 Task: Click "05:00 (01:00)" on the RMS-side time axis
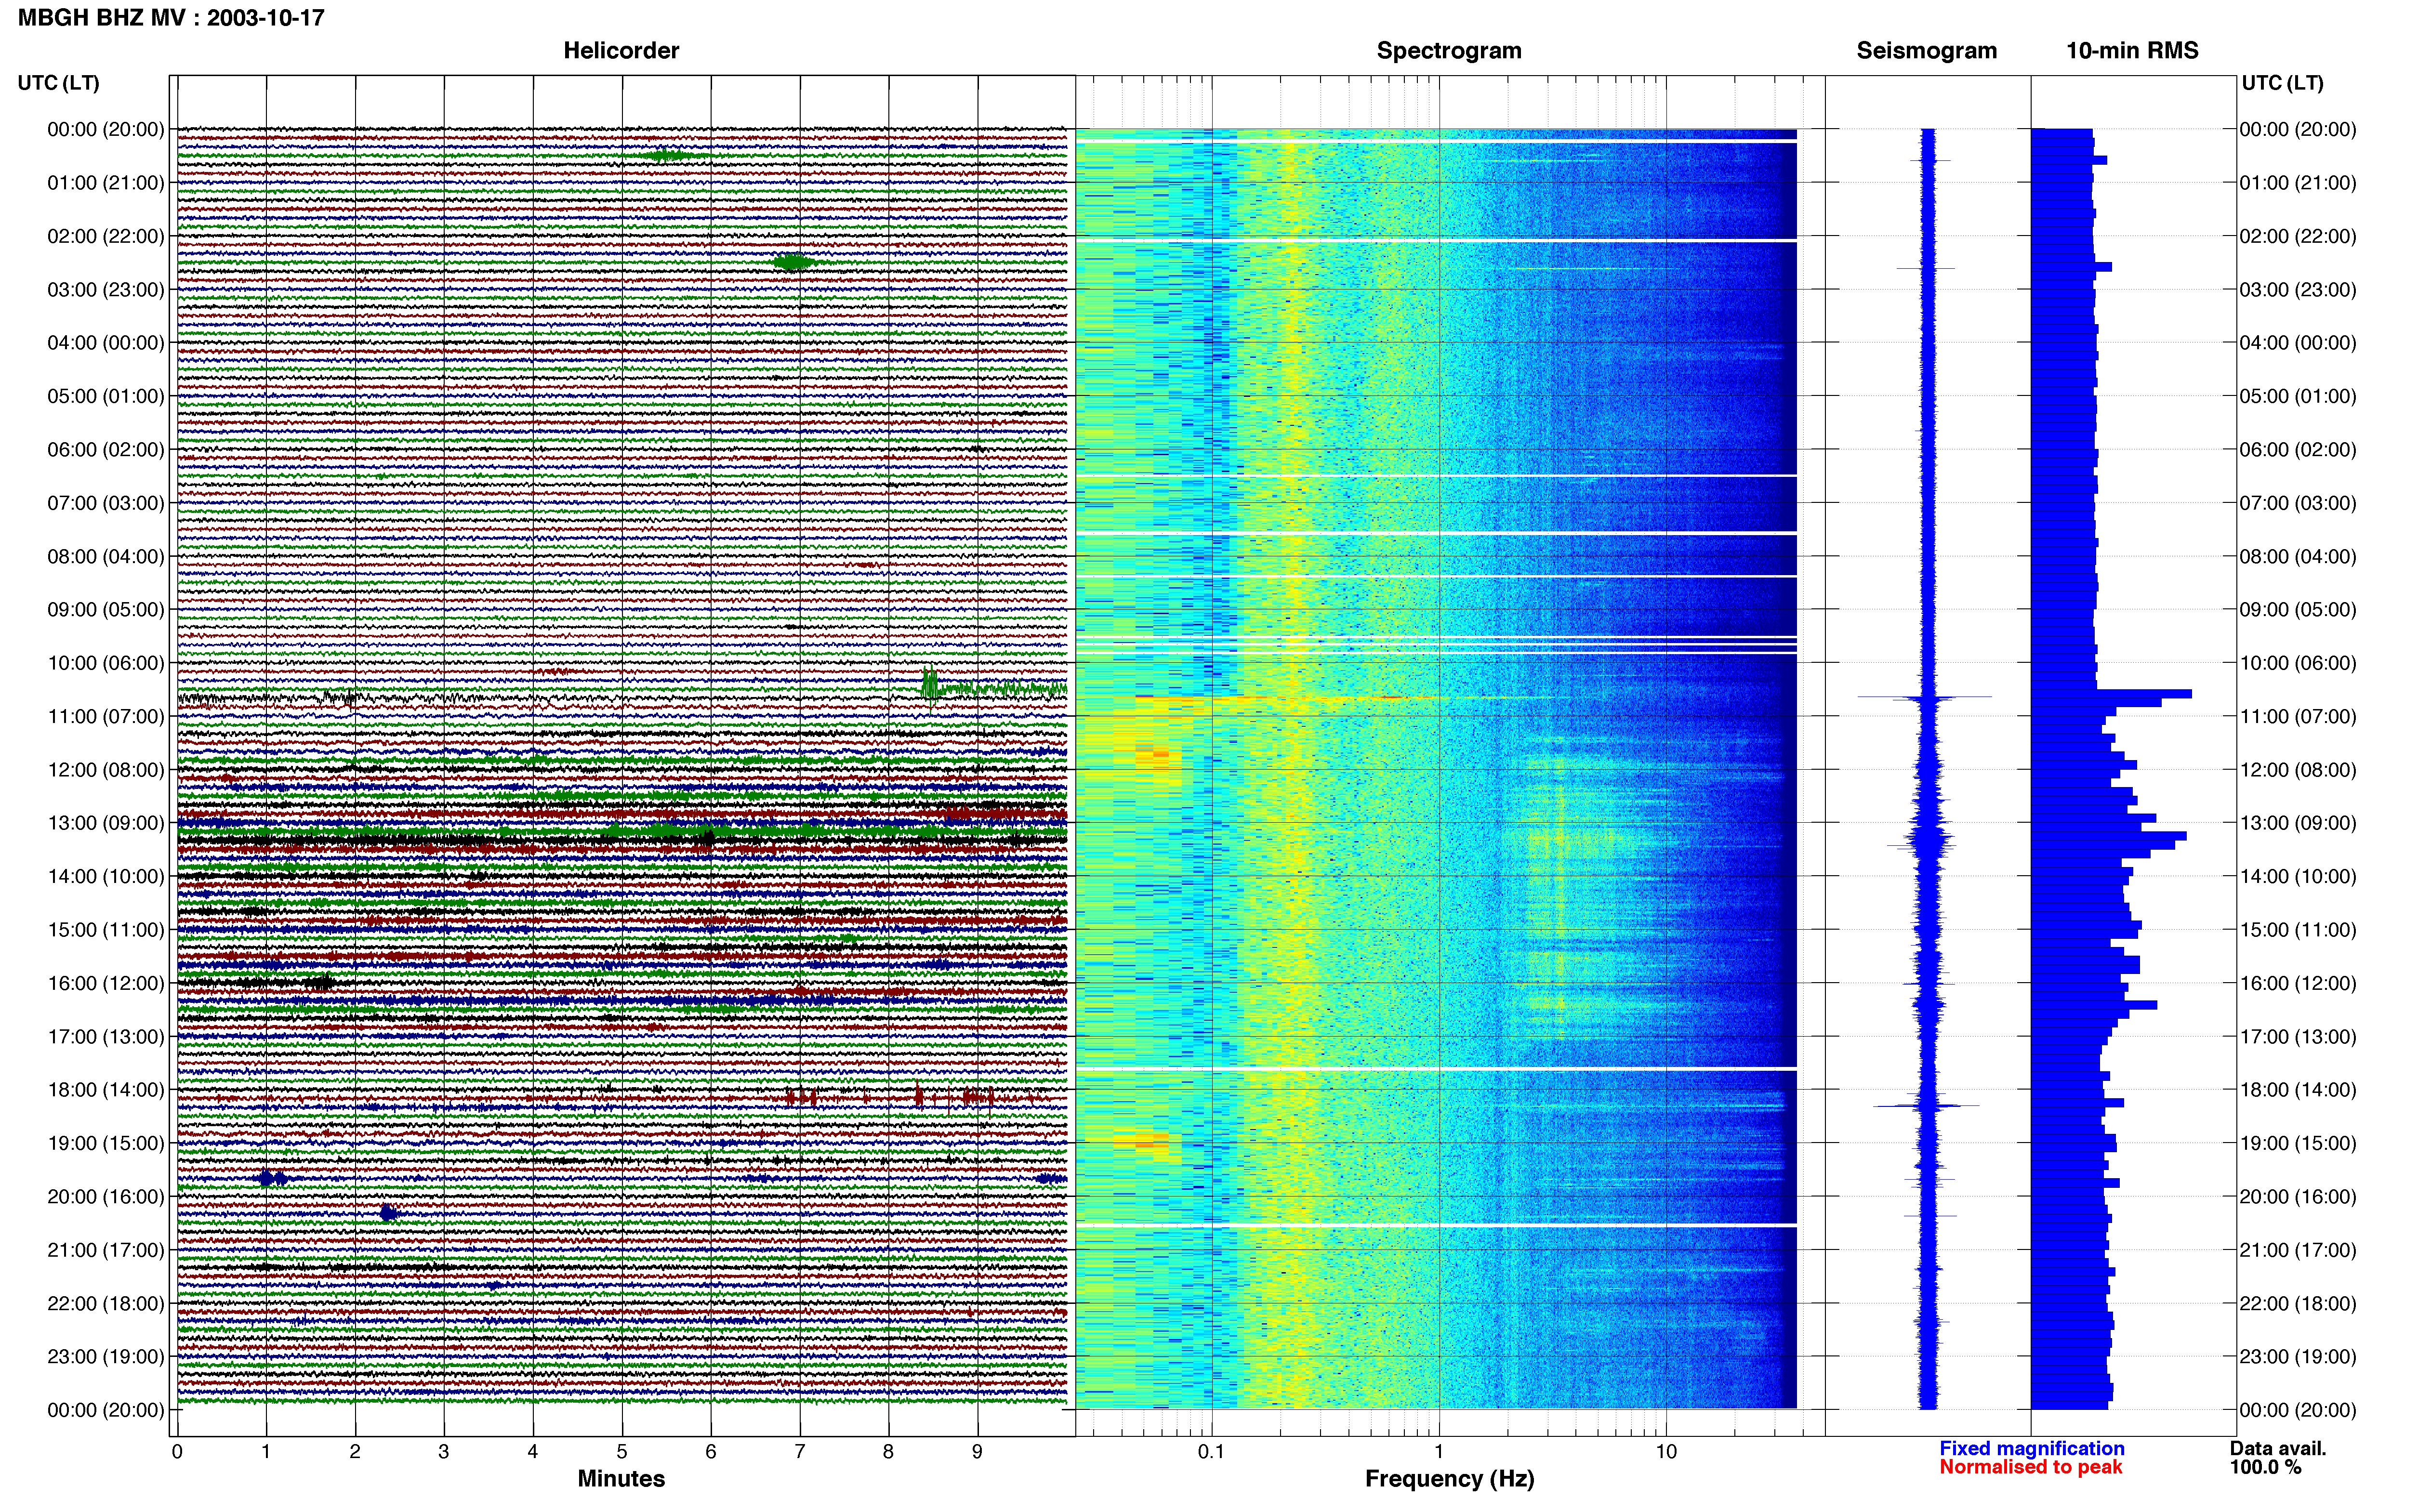coord(2298,396)
